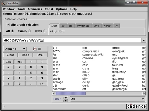Click the 0 keypad button
This screenshot has height=111, width=149.
20,84
